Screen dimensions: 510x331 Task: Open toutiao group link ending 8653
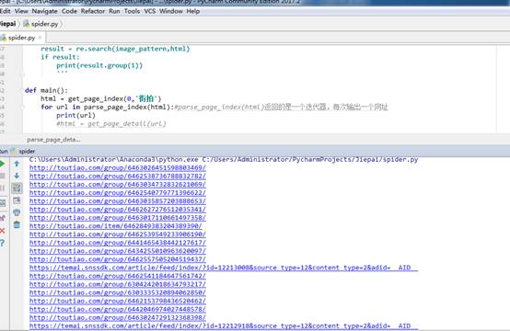click(x=118, y=201)
